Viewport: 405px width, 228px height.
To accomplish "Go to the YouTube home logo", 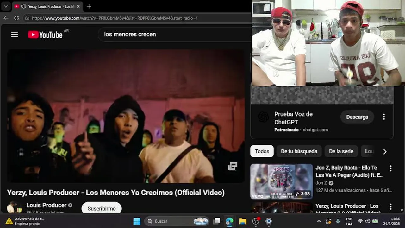I will pos(45,35).
